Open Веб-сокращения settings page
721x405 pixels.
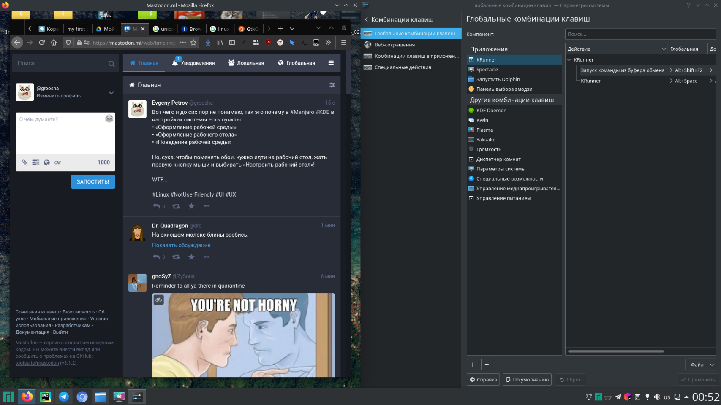pyautogui.click(x=411, y=45)
